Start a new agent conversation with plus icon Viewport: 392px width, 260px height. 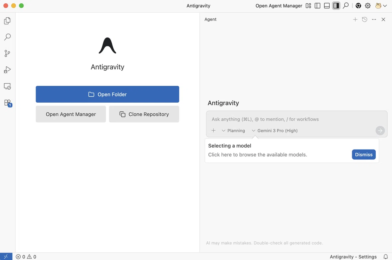point(355,20)
